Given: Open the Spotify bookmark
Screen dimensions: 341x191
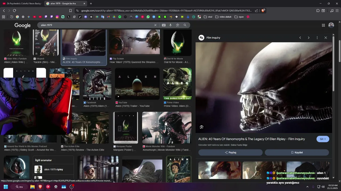Looking at the screenshot, I should (x=120, y=17).
